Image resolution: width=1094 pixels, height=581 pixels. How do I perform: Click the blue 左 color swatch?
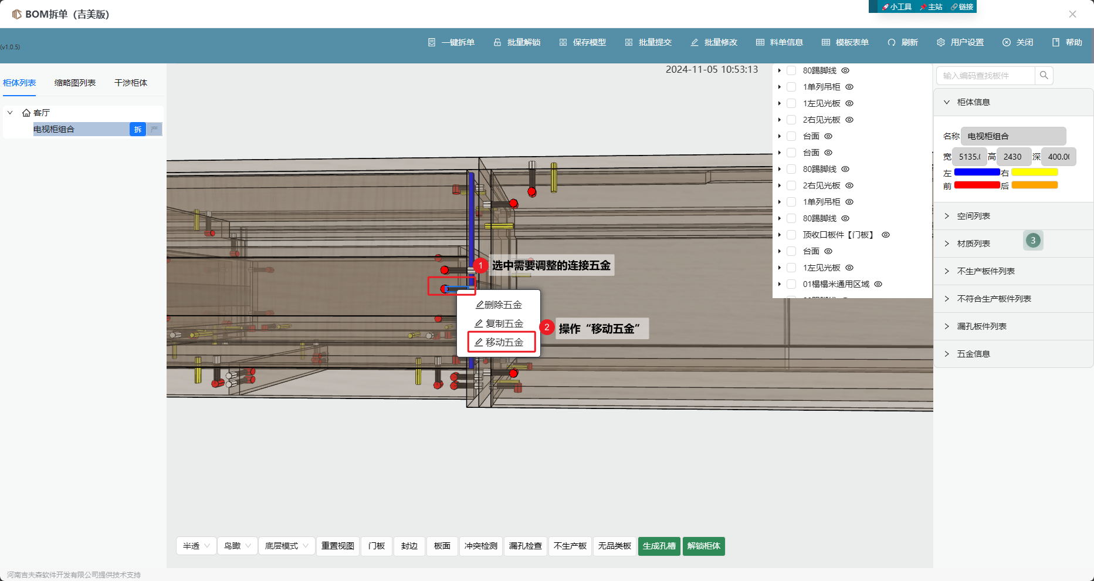(977, 172)
